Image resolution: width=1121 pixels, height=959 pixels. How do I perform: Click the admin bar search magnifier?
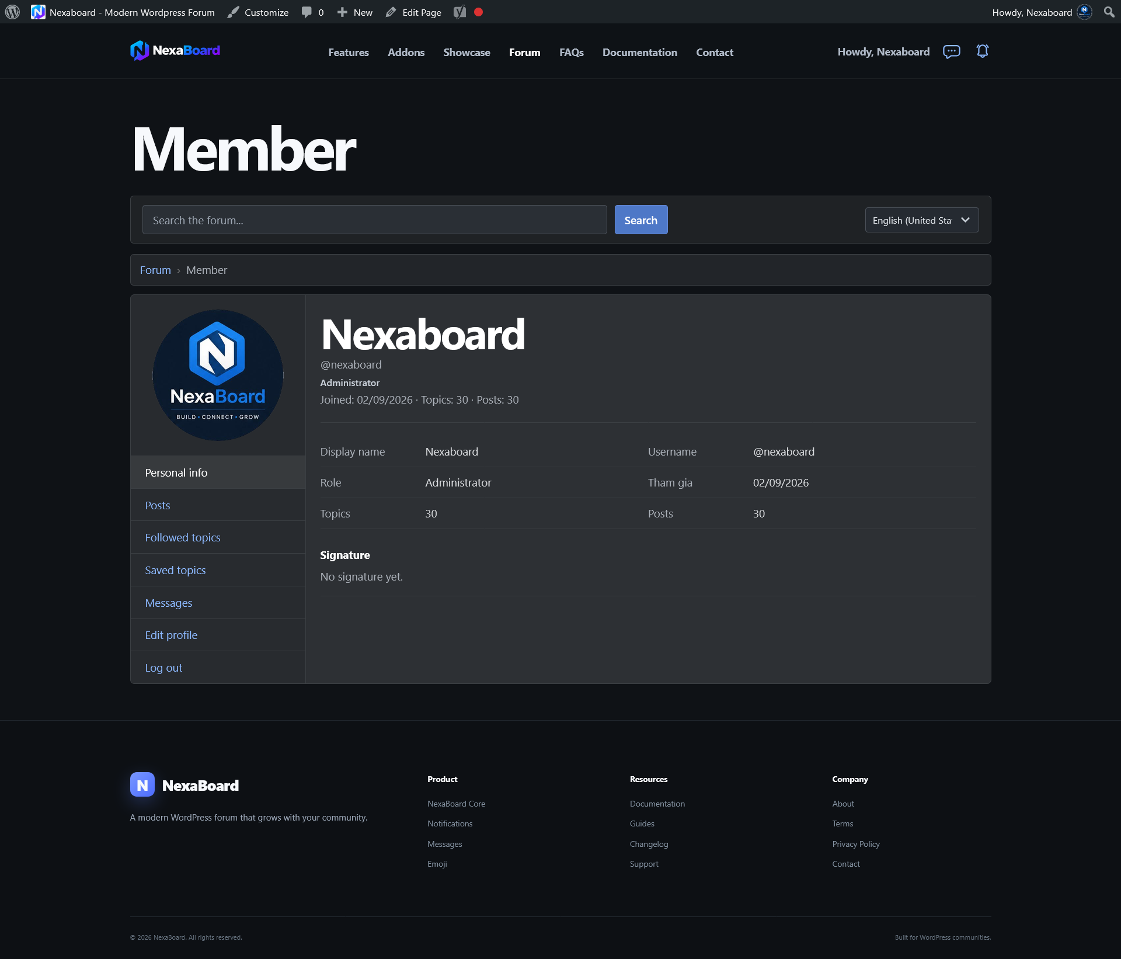[1109, 12]
